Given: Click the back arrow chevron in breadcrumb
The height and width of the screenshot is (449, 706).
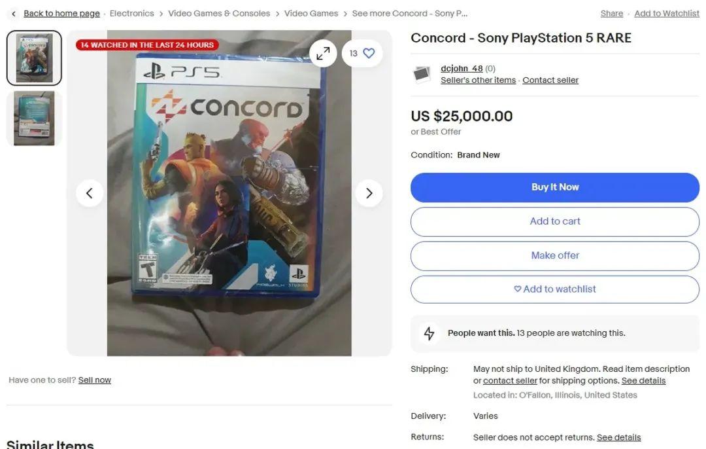Looking at the screenshot, I should point(14,14).
